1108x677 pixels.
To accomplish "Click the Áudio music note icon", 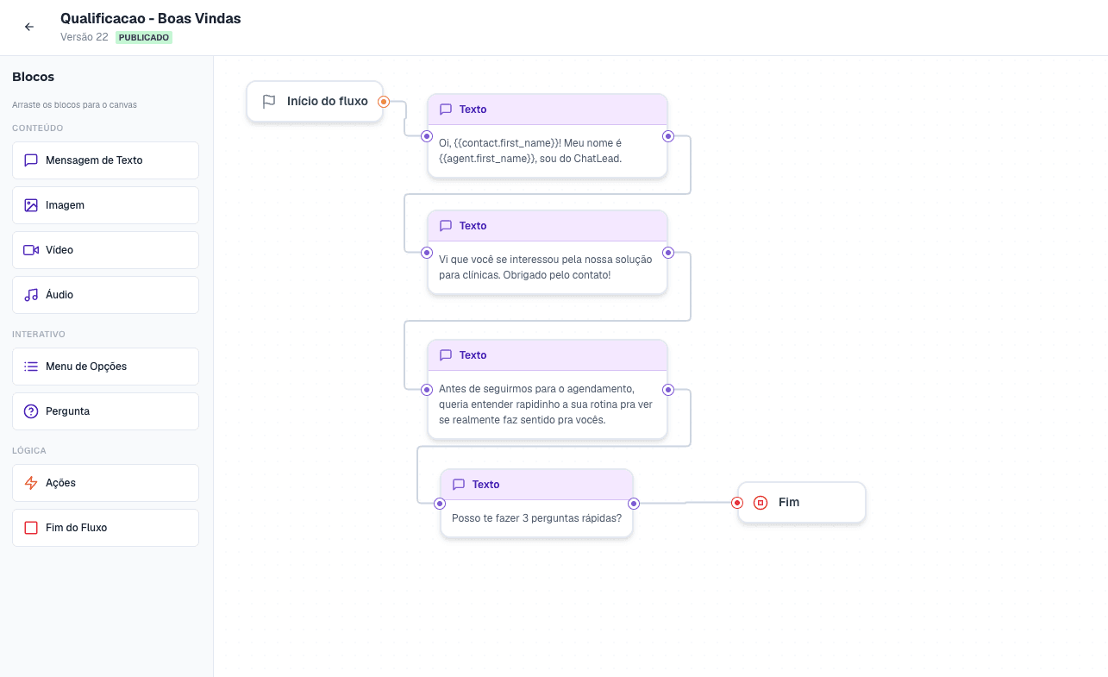I will tap(31, 295).
